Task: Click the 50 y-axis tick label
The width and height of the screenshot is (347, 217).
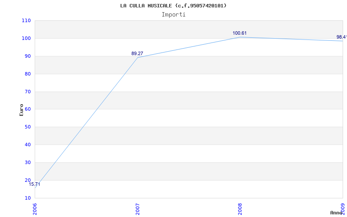Action: click(x=27, y=127)
